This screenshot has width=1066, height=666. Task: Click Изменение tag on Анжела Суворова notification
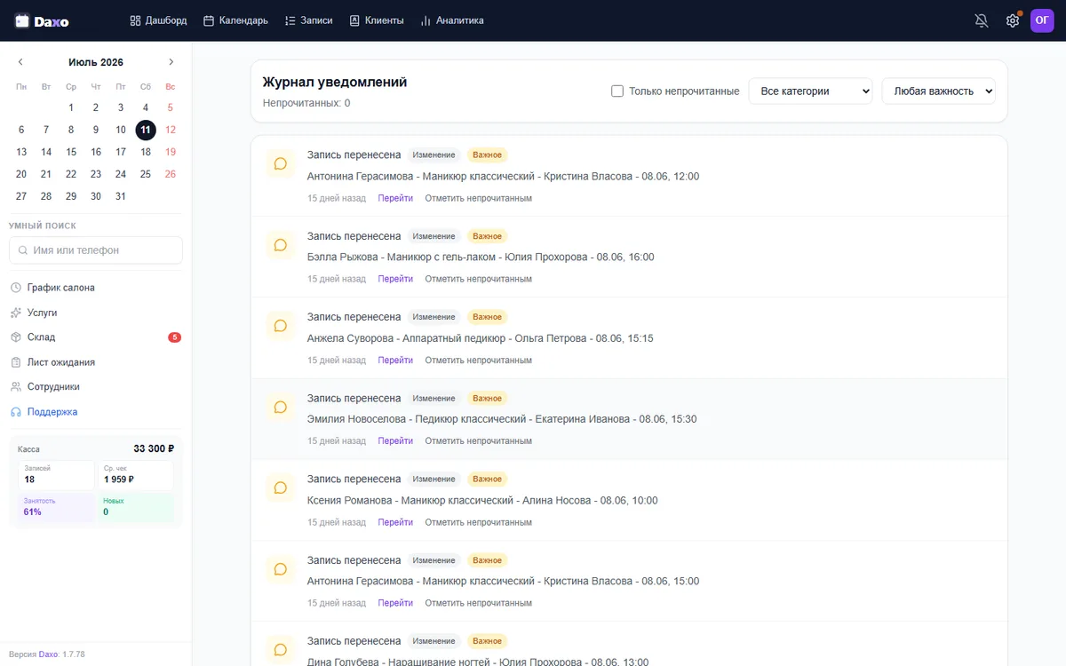coord(434,317)
